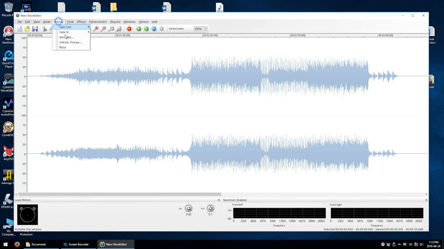Open the Windows menu
This screenshot has height=249, width=444.
tap(129, 22)
